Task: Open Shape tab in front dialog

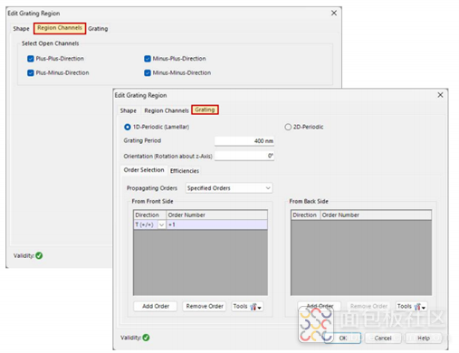Action: coord(129,110)
